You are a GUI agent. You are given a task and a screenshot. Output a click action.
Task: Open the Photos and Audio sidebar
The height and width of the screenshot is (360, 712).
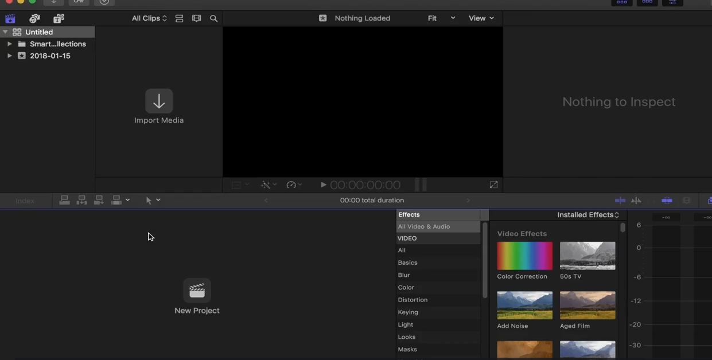pos(34,18)
